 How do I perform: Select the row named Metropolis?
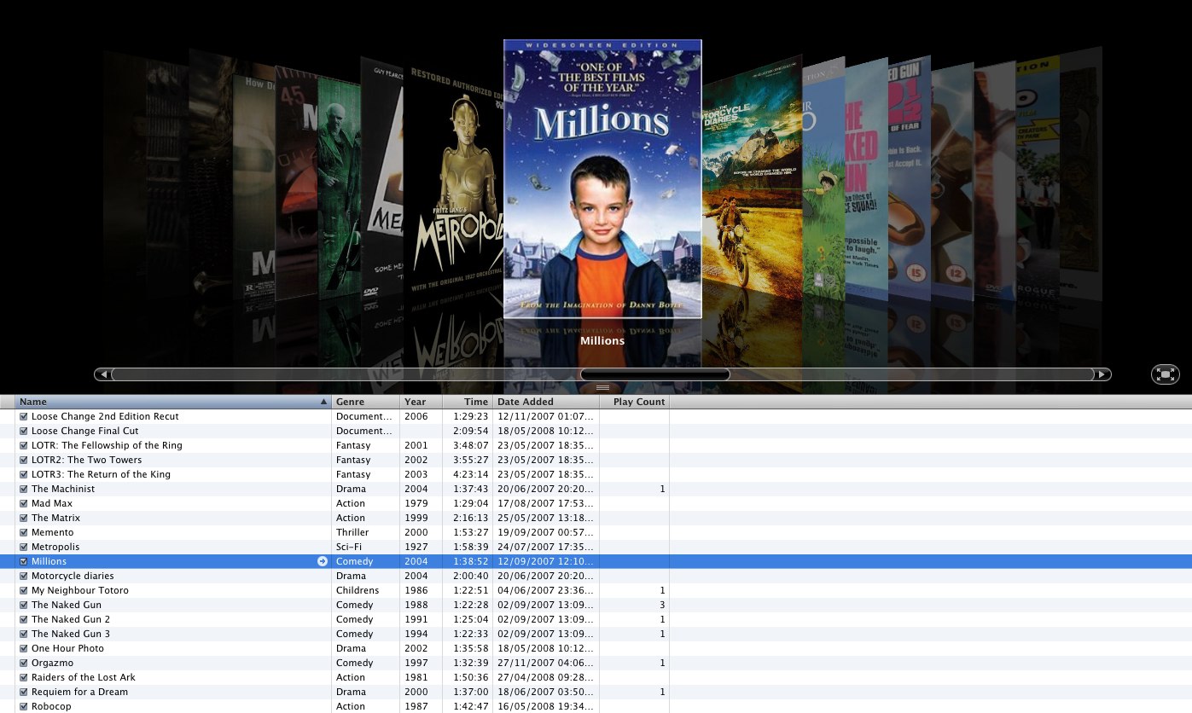click(x=596, y=547)
